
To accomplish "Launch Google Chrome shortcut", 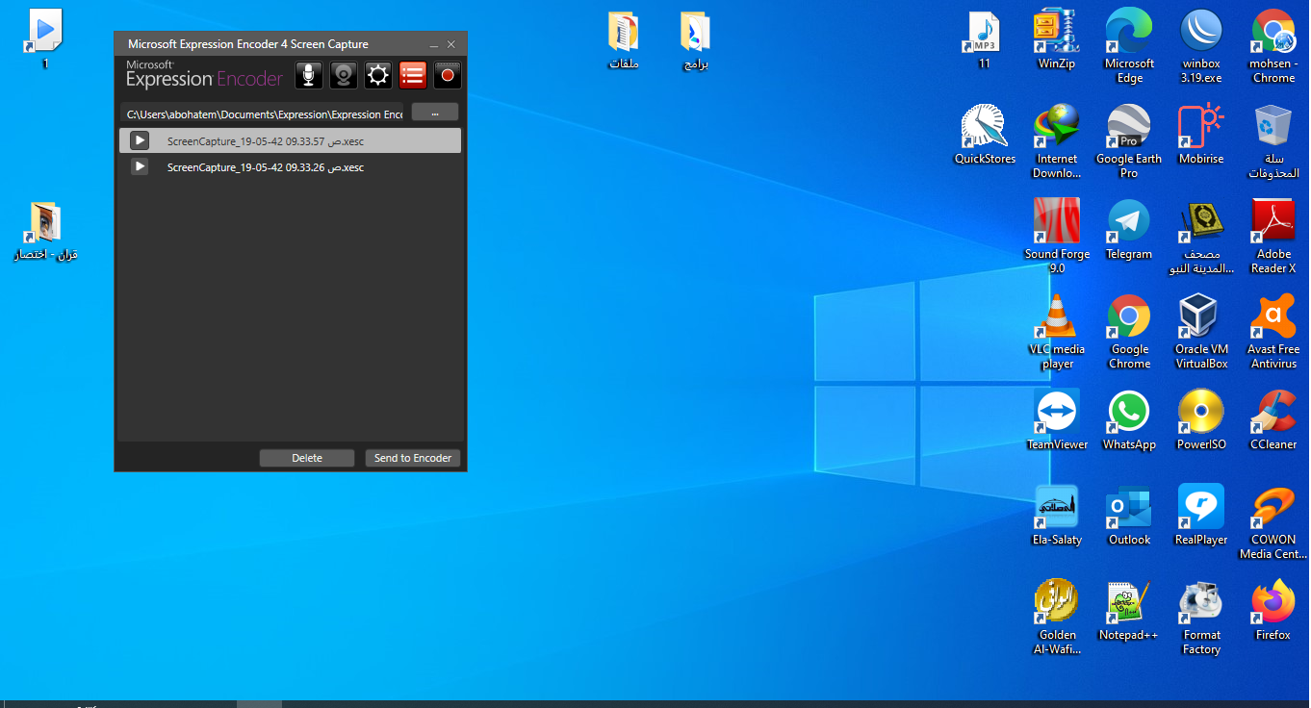I will [1129, 331].
